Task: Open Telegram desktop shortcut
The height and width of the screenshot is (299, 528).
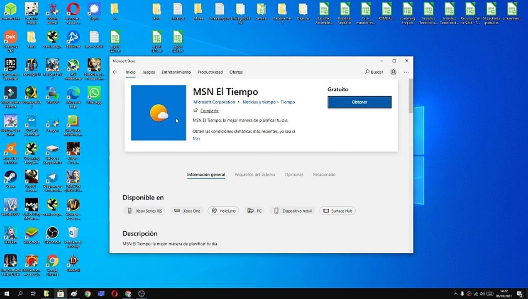Action: pyautogui.click(x=52, y=181)
